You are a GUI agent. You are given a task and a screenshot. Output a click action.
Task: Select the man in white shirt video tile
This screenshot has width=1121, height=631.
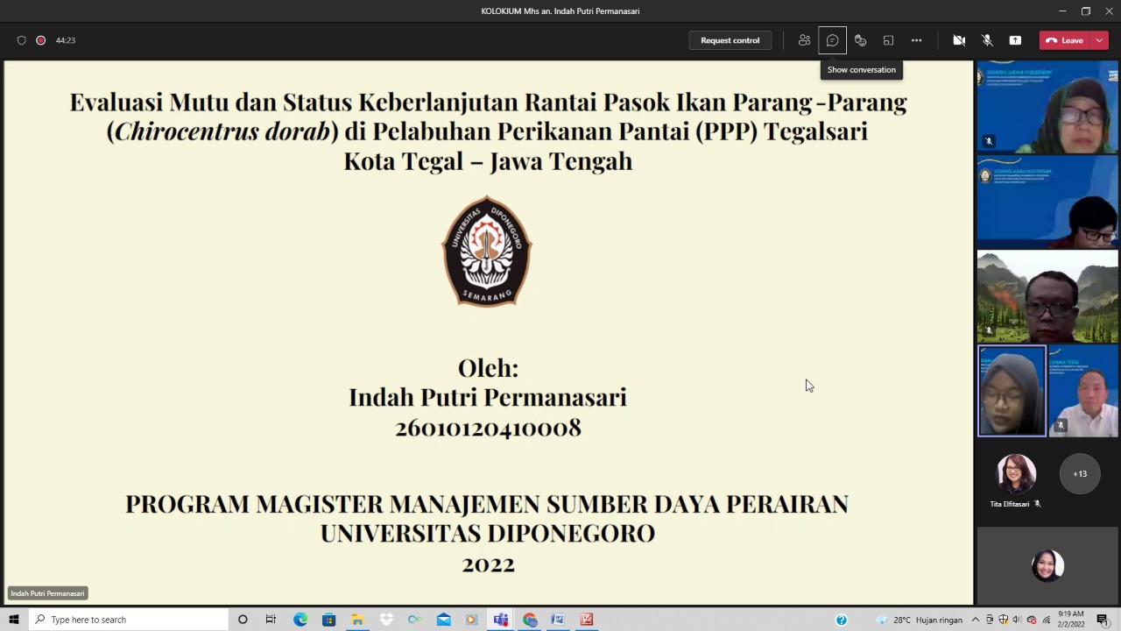point(1083,391)
